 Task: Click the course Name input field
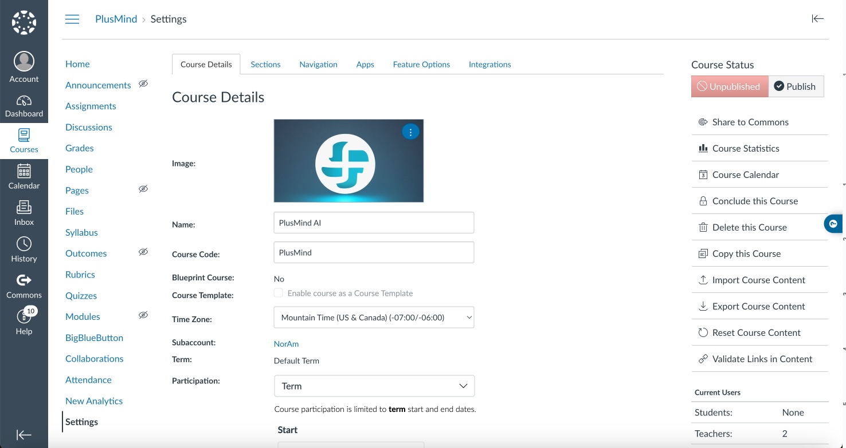374,223
